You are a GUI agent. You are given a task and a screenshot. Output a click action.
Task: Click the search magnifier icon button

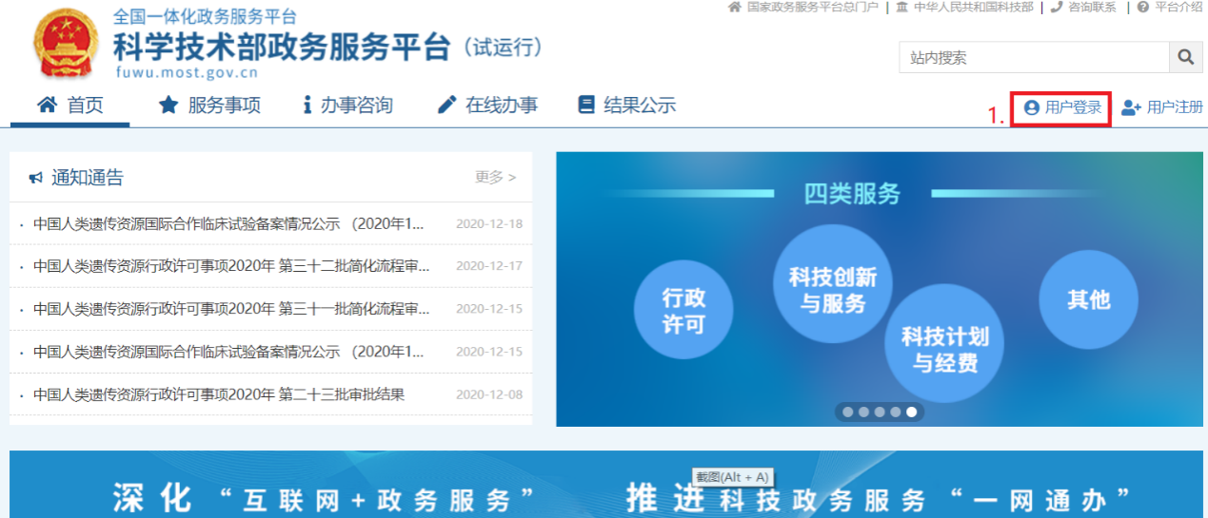(x=1185, y=57)
